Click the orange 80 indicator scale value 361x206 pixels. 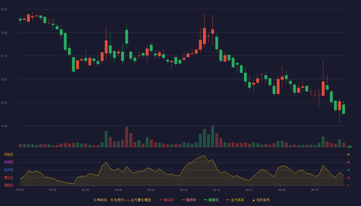pyautogui.click(x=348, y=154)
